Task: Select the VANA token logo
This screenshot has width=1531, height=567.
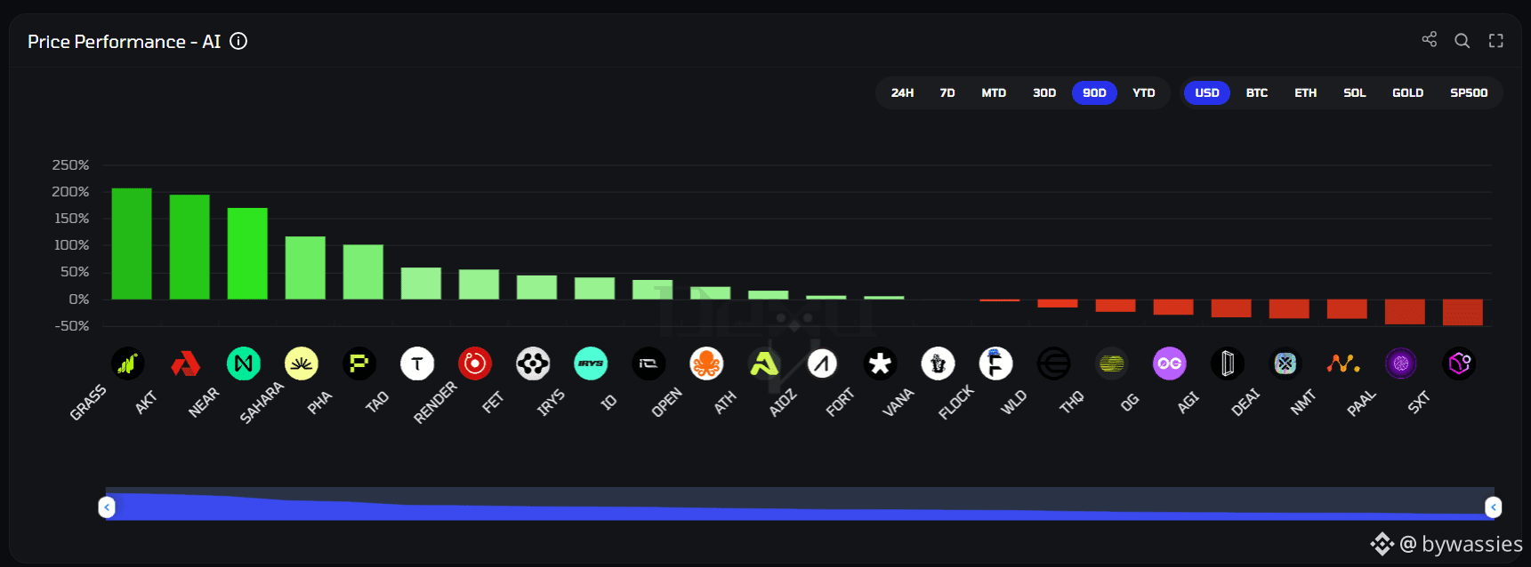Action: click(938, 363)
